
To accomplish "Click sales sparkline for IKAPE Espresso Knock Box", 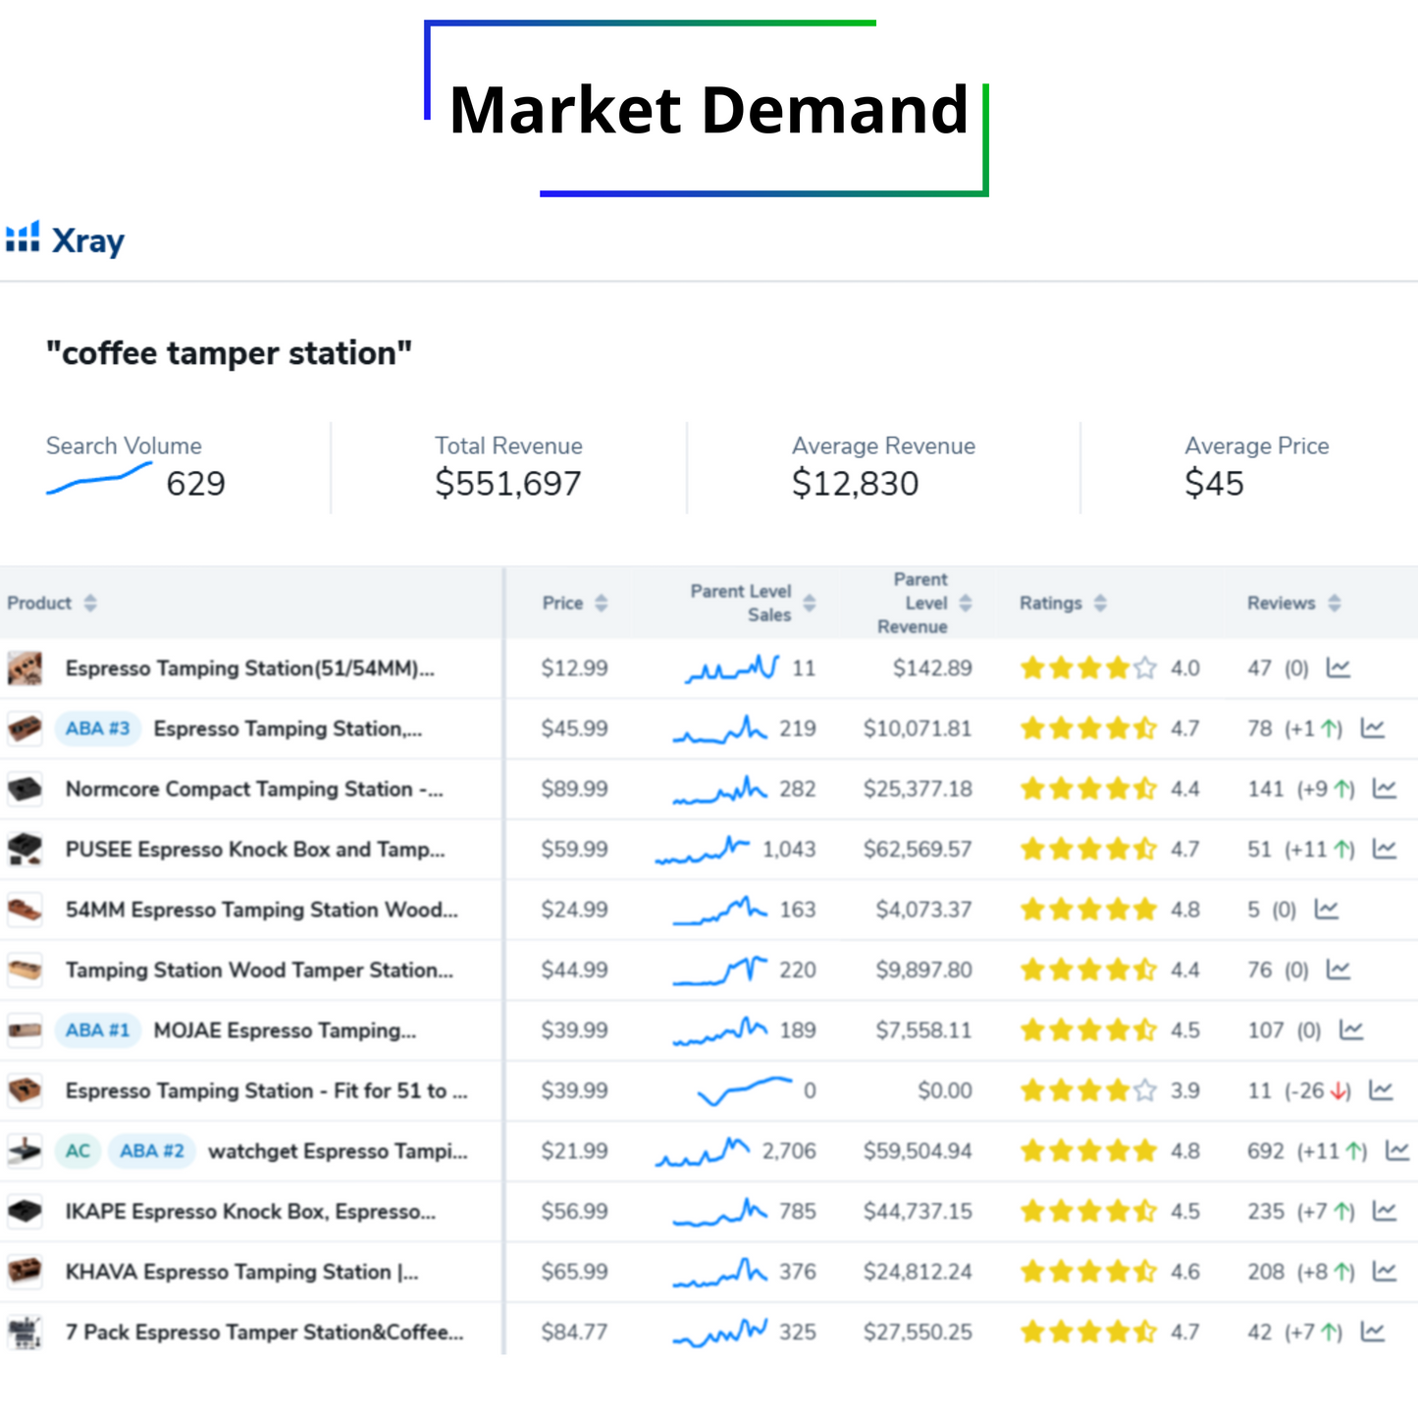I will pyautogui.click(x=720, y=1213).
